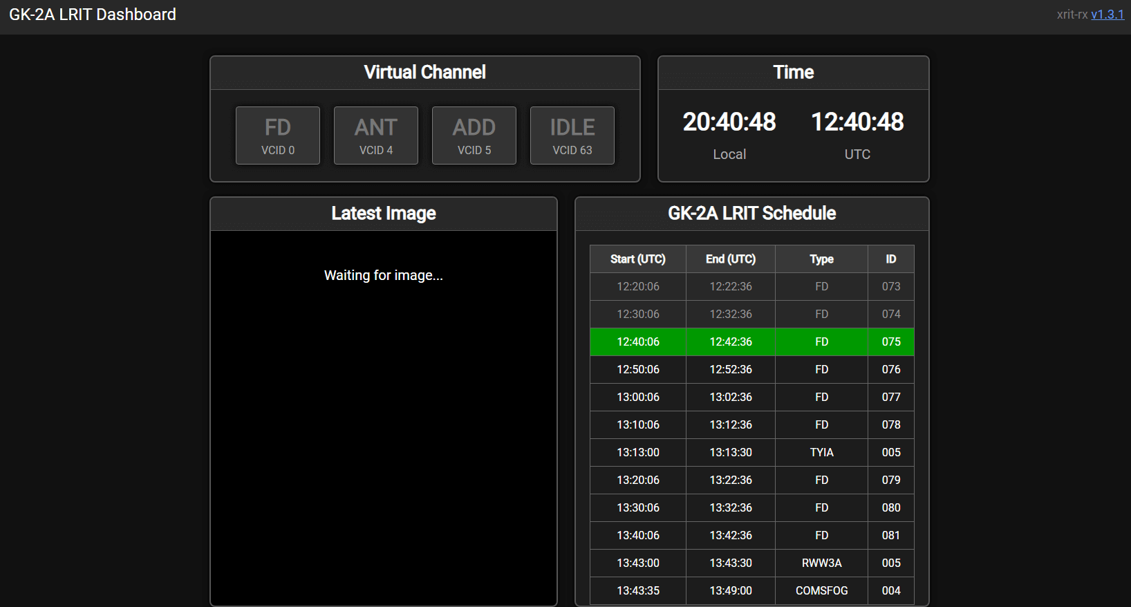The height and width of the screenshot is (607, 1131).
Task: Select ID 073 cell
Action: 891,286
